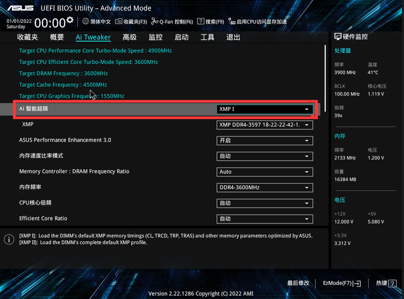This screenshot has width=404, height=299.
Task: Click the 12.000 V reading
Action: pos(344,222)
